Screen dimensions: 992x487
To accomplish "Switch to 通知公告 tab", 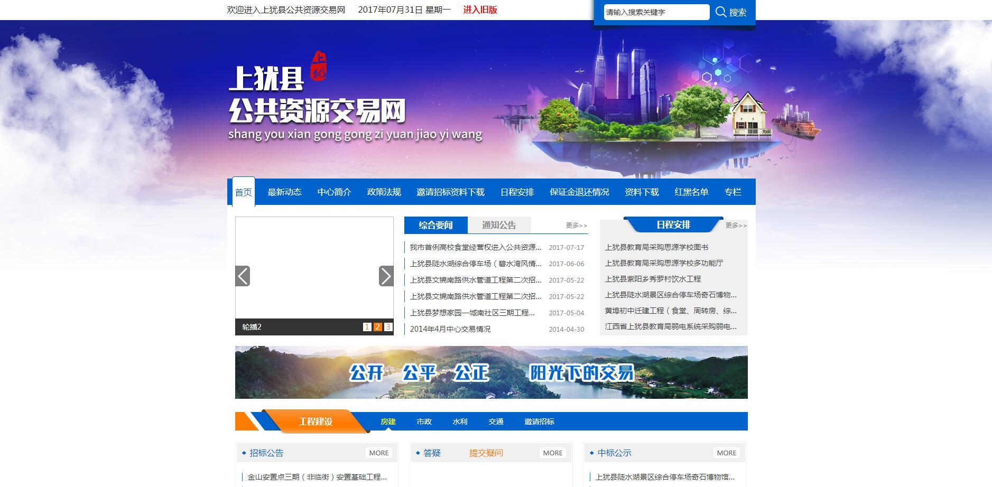I will click(499, 225).
